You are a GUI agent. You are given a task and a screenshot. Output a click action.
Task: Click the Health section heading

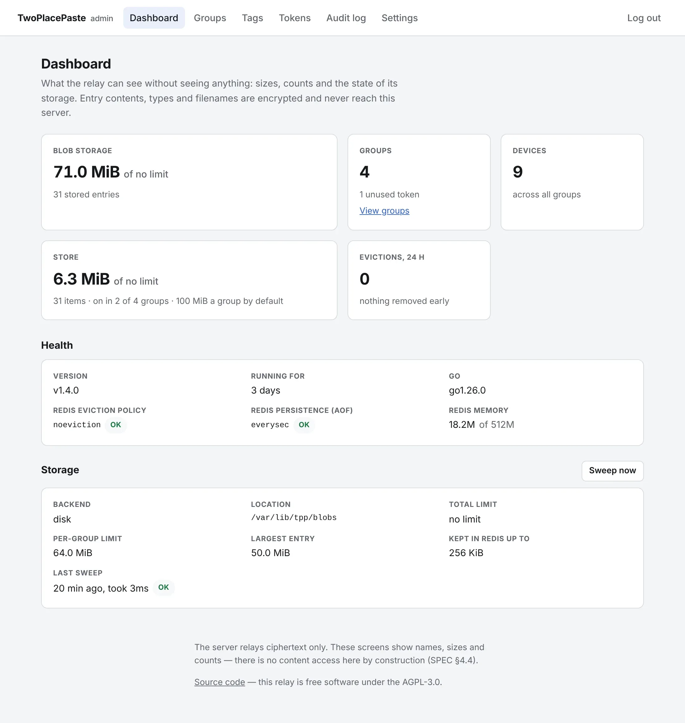pos(57,345)
